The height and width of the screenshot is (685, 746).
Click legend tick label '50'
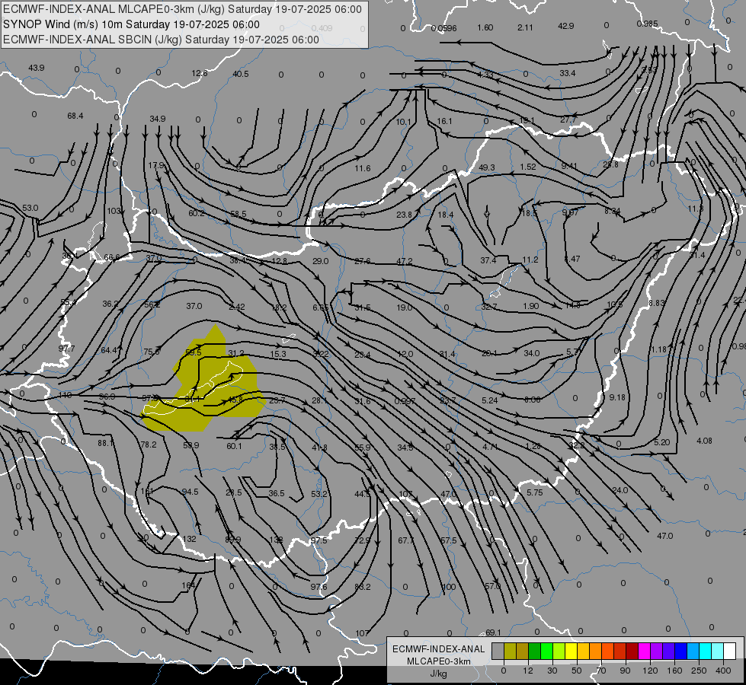click(x=577, y=671)
